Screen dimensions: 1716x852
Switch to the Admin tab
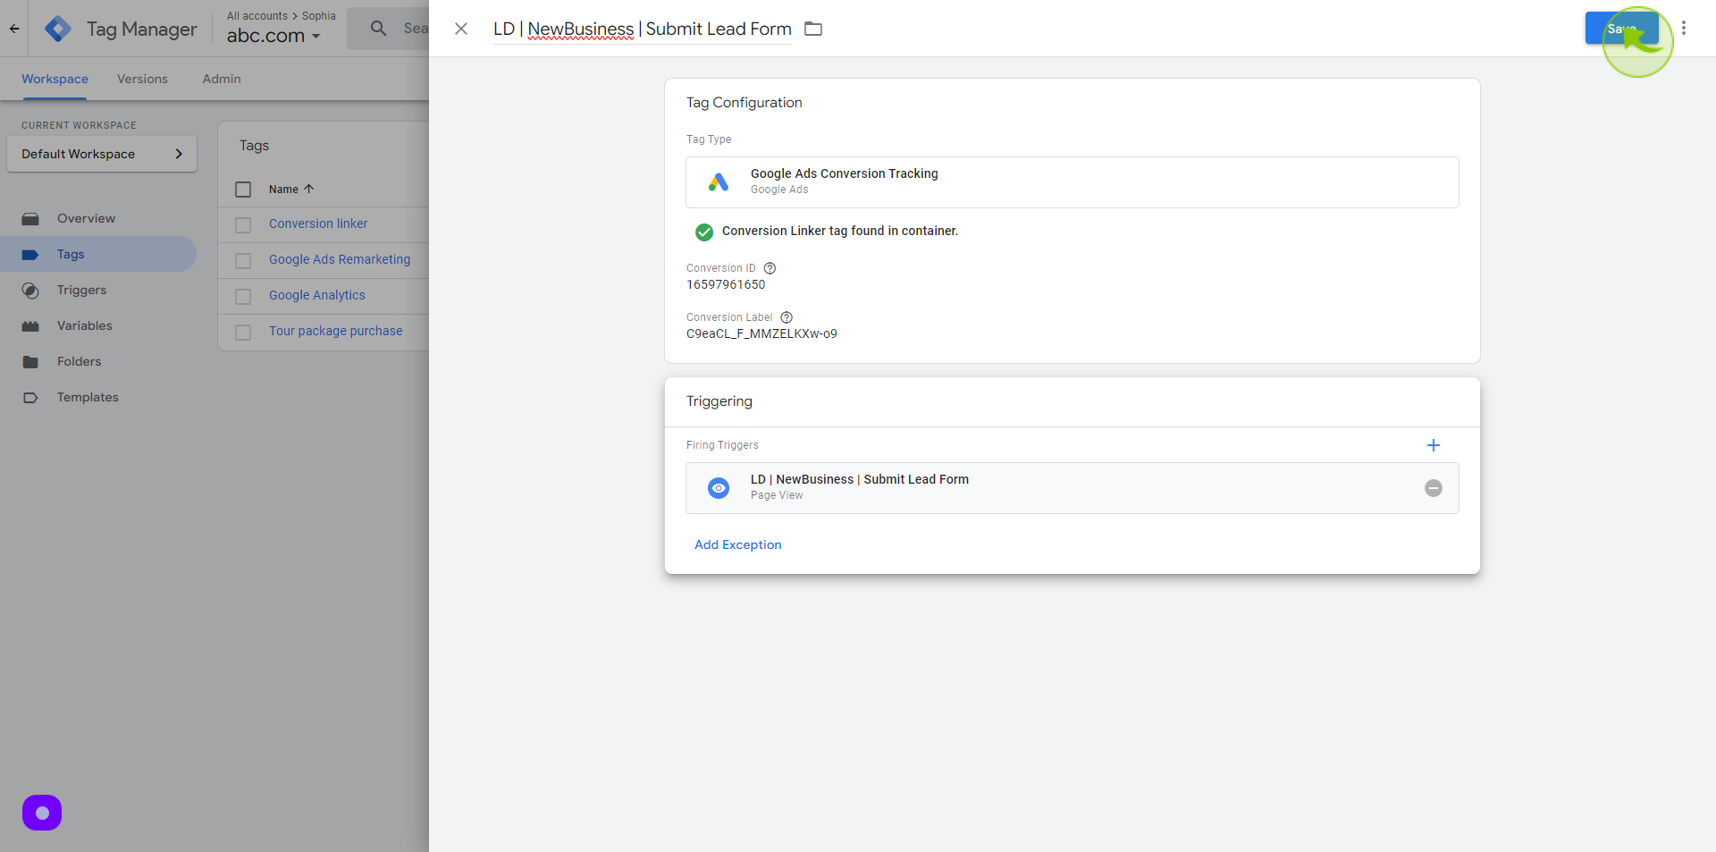point(222,79)
